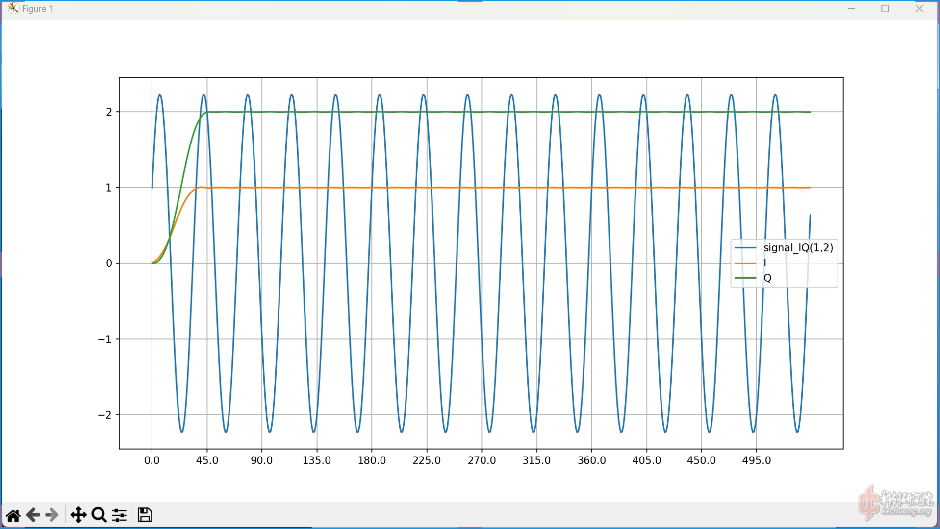The height and width of the screenshot is (529, 940).
Task: Click the green Q line swatch in legend
Action: (x=745, y=278)
